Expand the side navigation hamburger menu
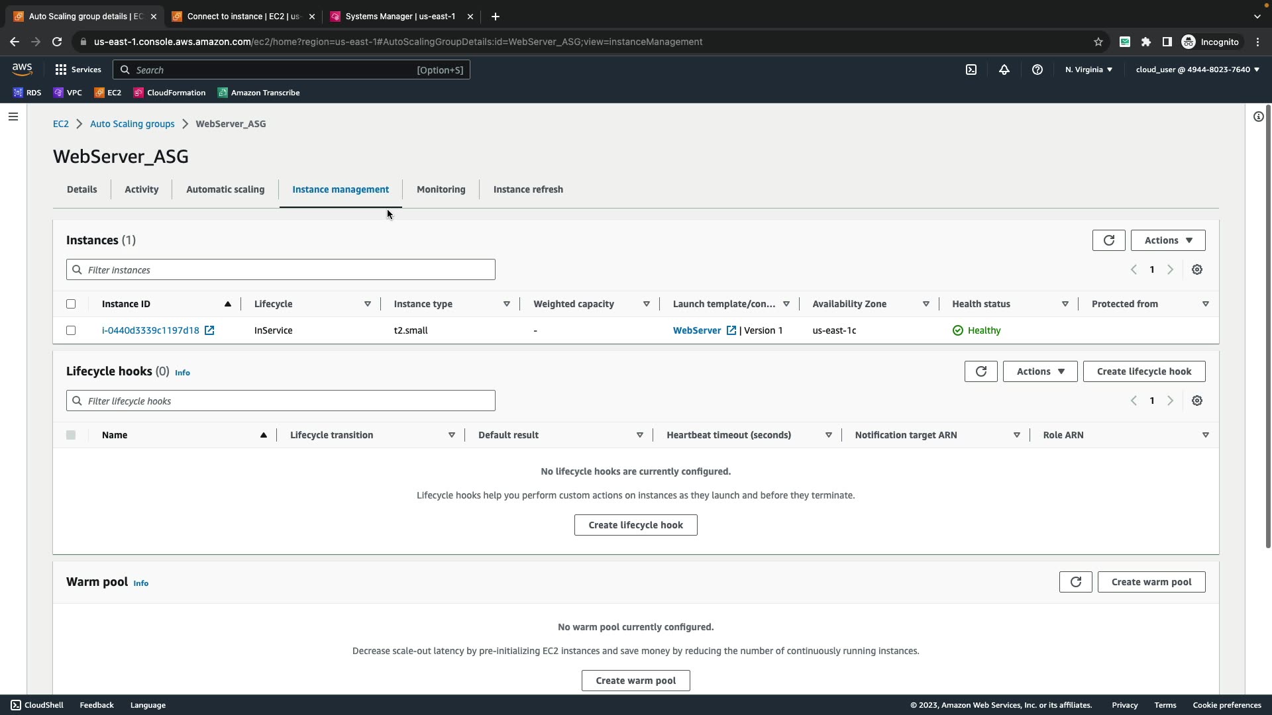 [13, 117]
